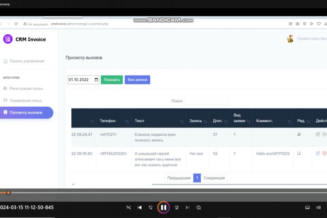Check the Ред. checkbox in the 89136241220 row
This screenshot has width=327, height=218.
point(299,154)
